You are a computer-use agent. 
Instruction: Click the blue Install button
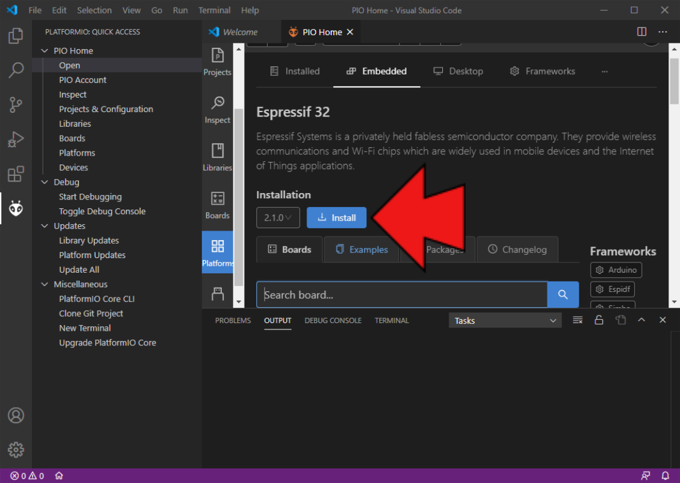(336, 218)
